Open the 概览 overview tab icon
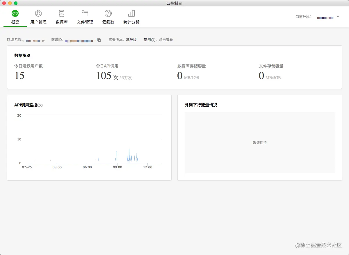The height and width of the screenshot is (255, 349). 15,13
